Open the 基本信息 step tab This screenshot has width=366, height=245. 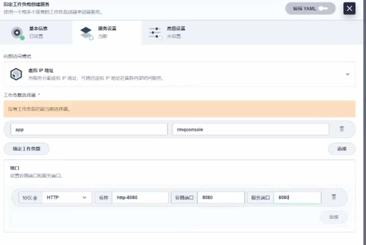[36, 33]
